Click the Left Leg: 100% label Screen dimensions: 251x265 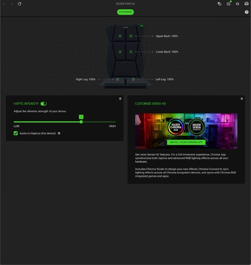pyautogui.click(x=164, y=79)
